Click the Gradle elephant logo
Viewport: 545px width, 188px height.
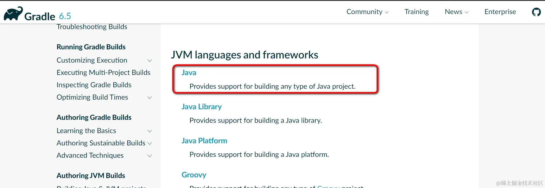click(x=13, y=14)
